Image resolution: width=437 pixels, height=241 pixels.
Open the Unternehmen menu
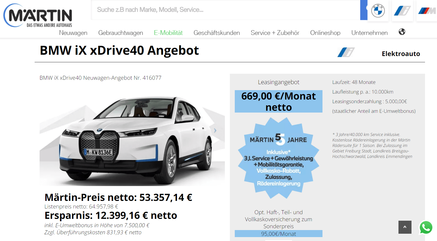(369, 33)
